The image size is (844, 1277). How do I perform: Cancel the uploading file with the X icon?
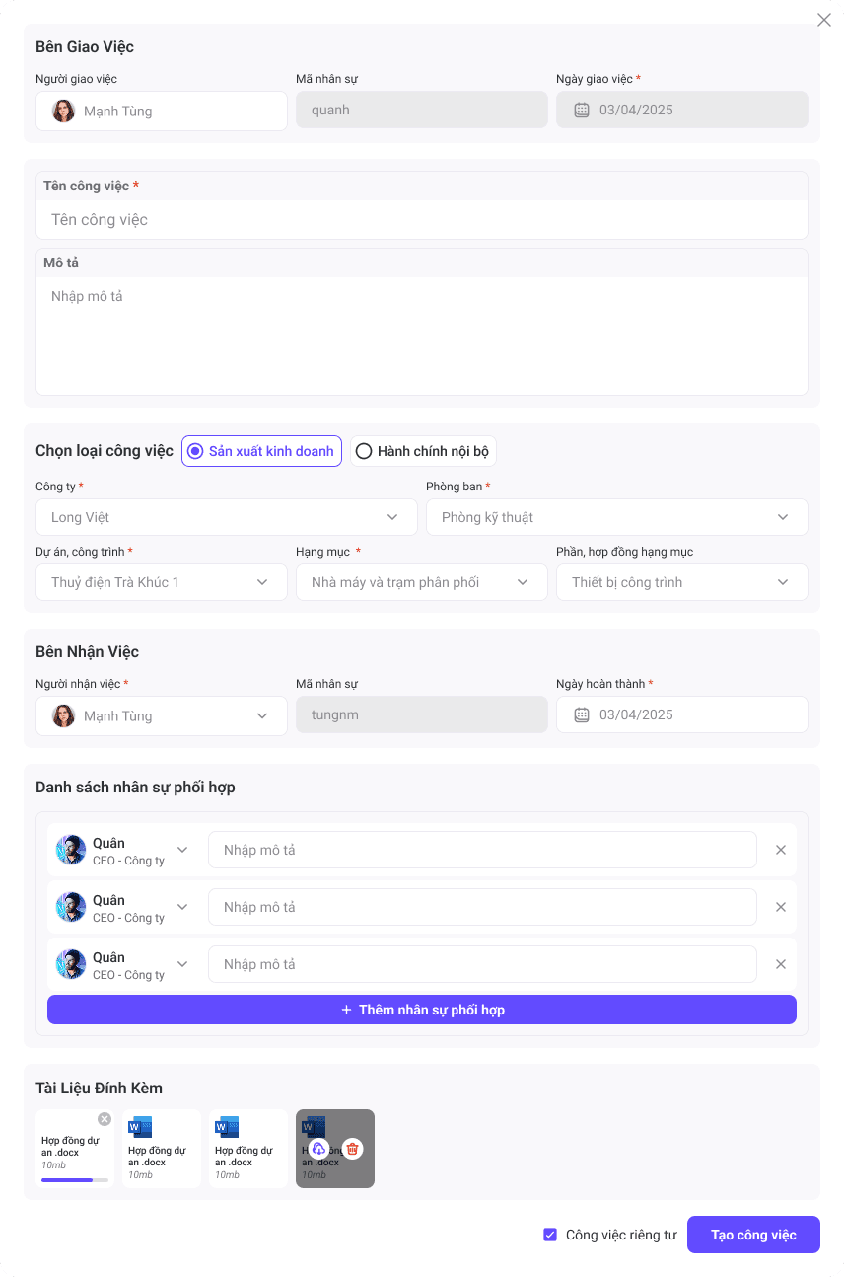[x=105, y=1119]
